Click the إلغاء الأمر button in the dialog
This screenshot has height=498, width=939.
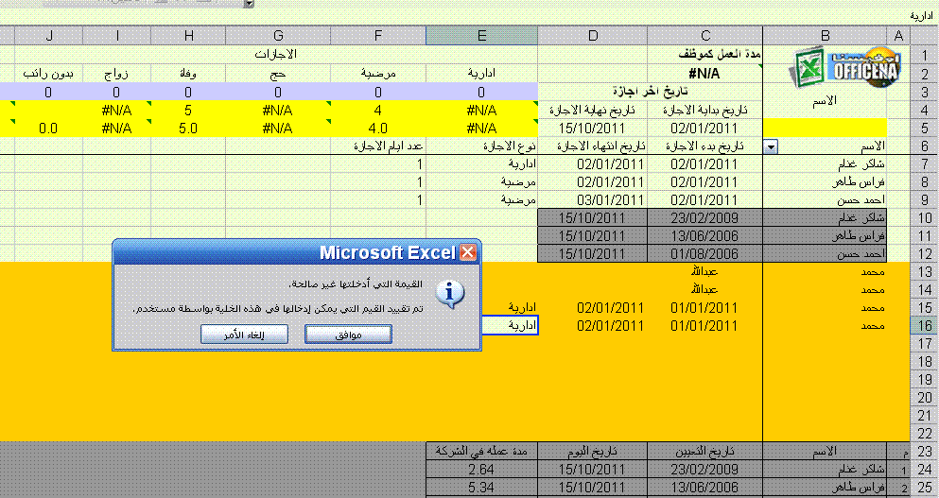point(244,334)
